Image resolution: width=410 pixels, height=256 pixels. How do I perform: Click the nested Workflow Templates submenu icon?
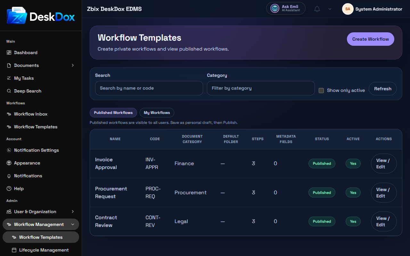pyautogui.click(x=14, y=237)
